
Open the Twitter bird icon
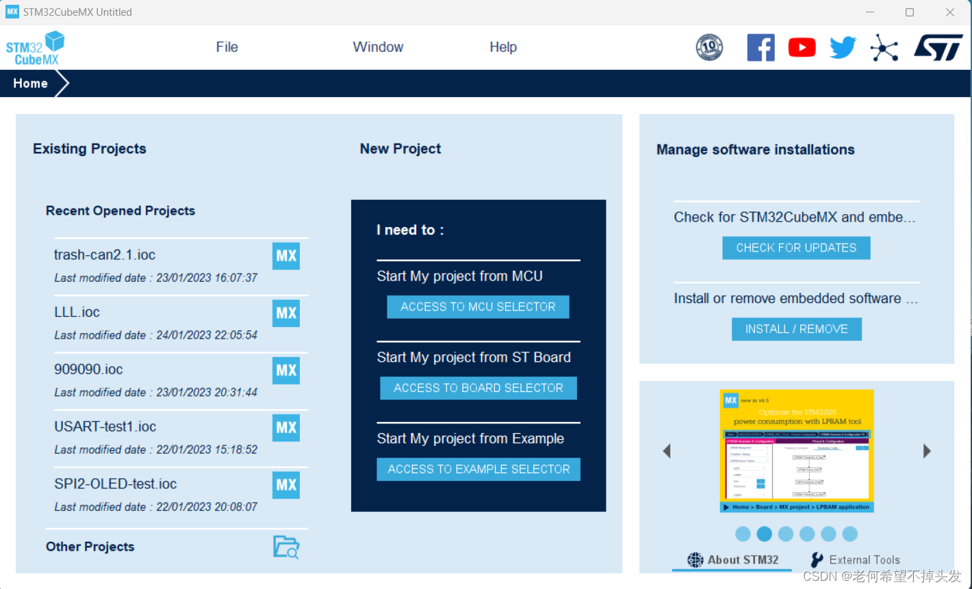843,48
